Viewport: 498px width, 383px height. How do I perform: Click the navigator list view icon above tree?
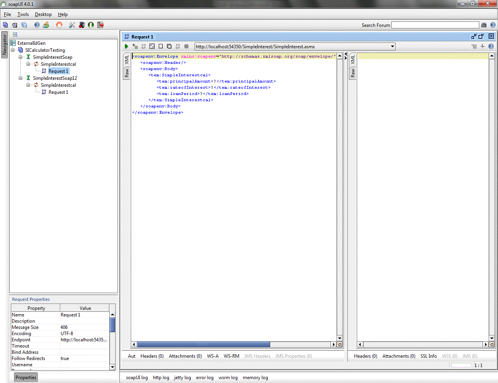pyautogui.click(x=15, y=35)
